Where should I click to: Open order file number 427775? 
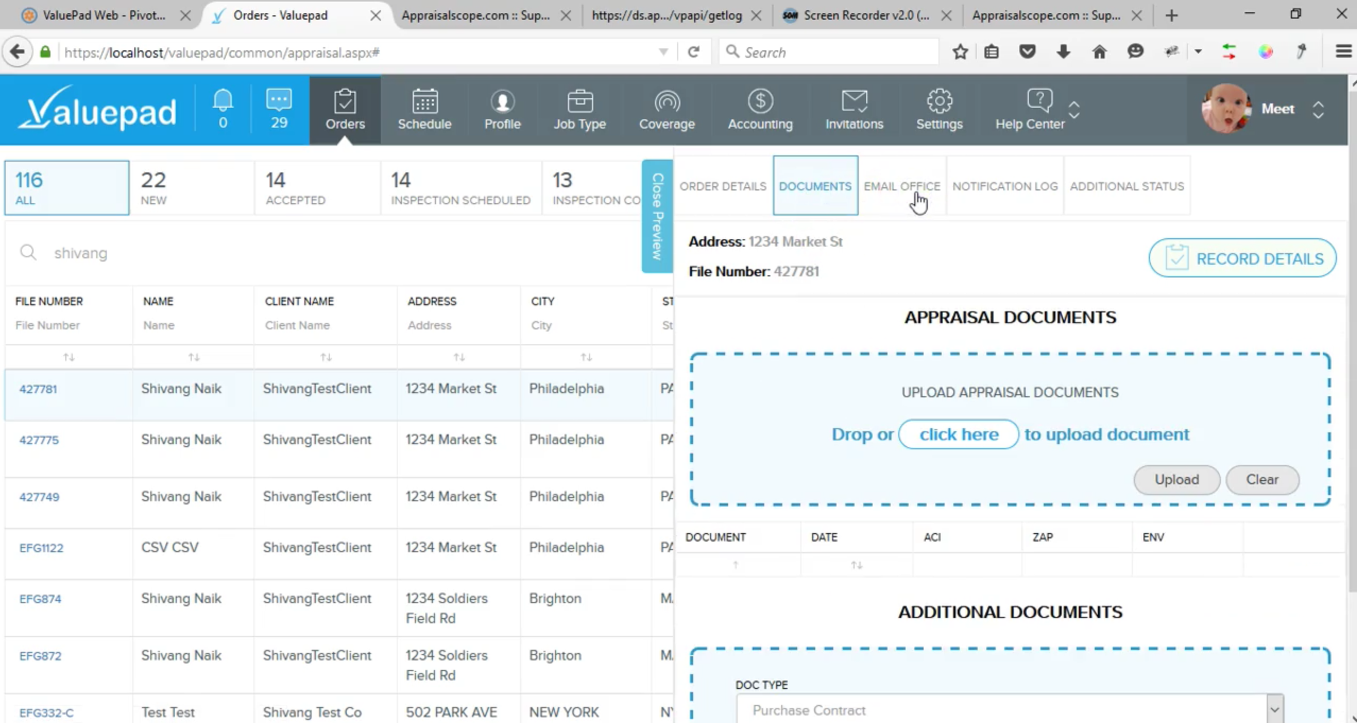(x=39, y=440)
